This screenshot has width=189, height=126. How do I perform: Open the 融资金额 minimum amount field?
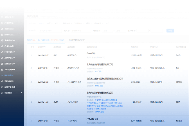(x=108, y=30)
